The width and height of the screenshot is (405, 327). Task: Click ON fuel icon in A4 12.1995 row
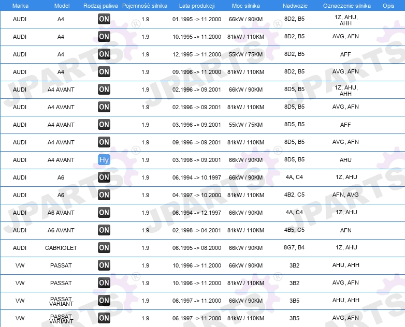pyautogui.click(x=104, y=54)
